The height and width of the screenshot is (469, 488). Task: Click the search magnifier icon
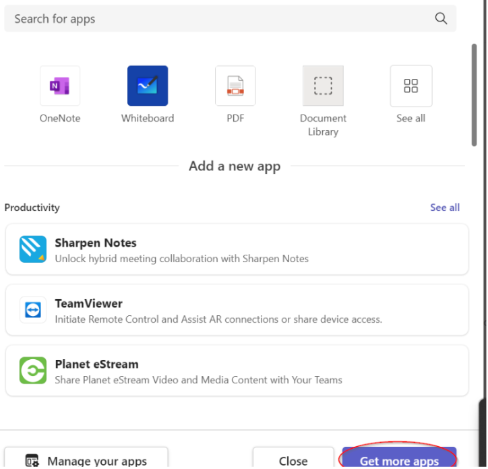pos(441,19)
